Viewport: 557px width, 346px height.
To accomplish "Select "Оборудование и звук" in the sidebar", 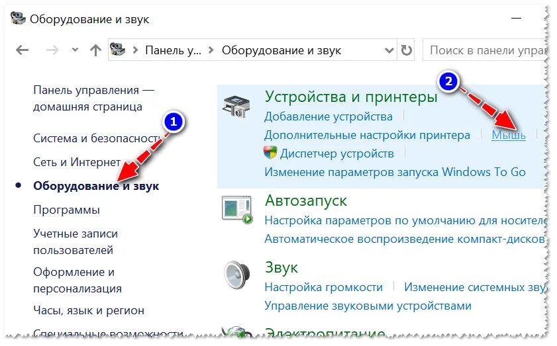I will (96, 186).
